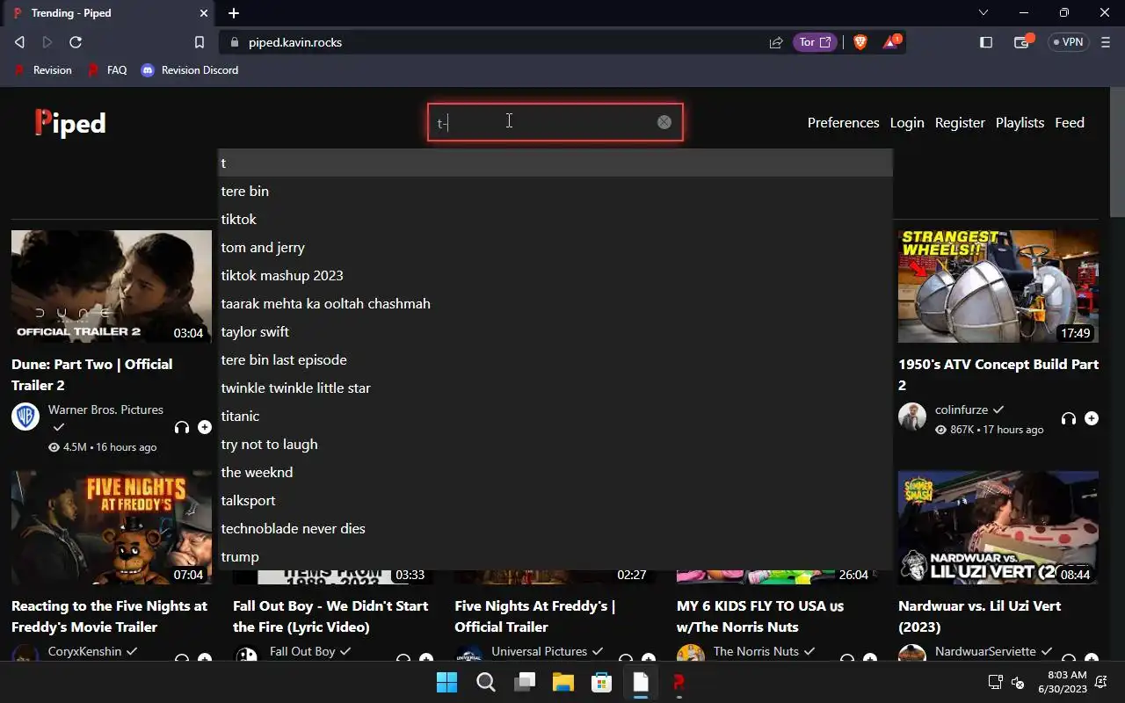The width and height of the screenshot is (1125, 703).
Task: Choose suggestion 'tere bin last episode'
Action: [555, 359]
